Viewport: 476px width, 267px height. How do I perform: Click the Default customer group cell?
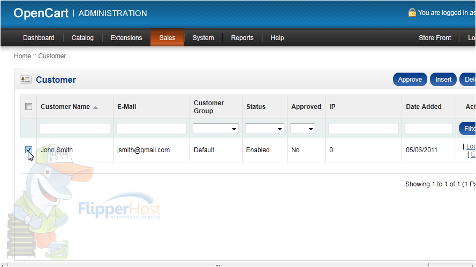click(x=204, y=150)
